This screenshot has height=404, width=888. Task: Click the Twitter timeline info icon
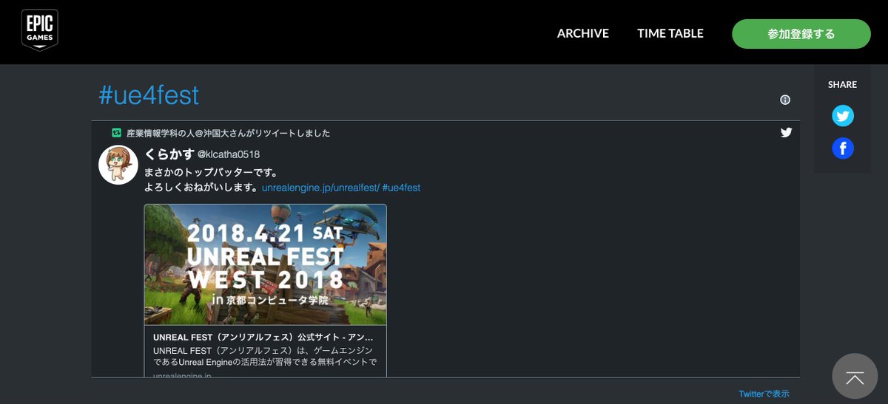coord(785,100)
